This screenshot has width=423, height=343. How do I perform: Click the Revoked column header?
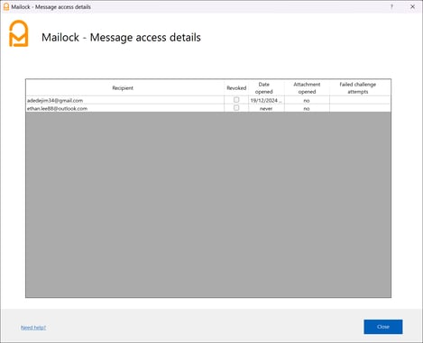[x=236, y=87]
